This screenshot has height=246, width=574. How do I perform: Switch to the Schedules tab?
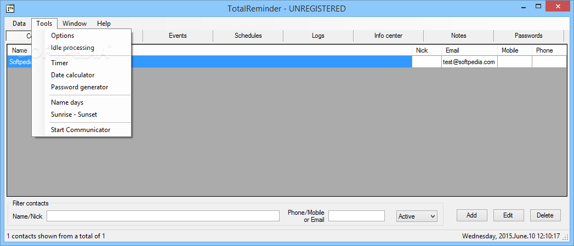[x=248, y=36]
